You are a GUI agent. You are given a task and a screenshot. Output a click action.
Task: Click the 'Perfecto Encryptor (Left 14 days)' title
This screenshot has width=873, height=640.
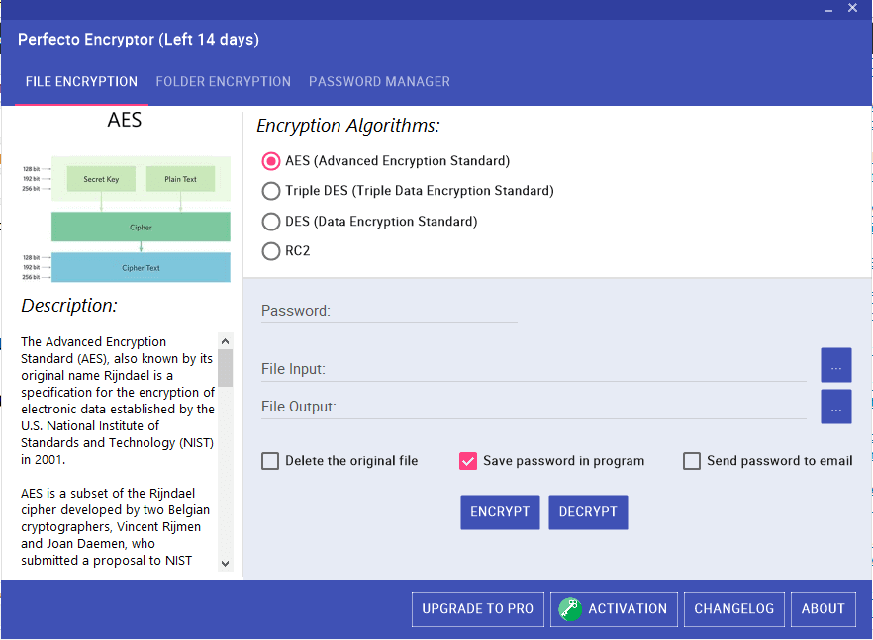tap(139, 40)
